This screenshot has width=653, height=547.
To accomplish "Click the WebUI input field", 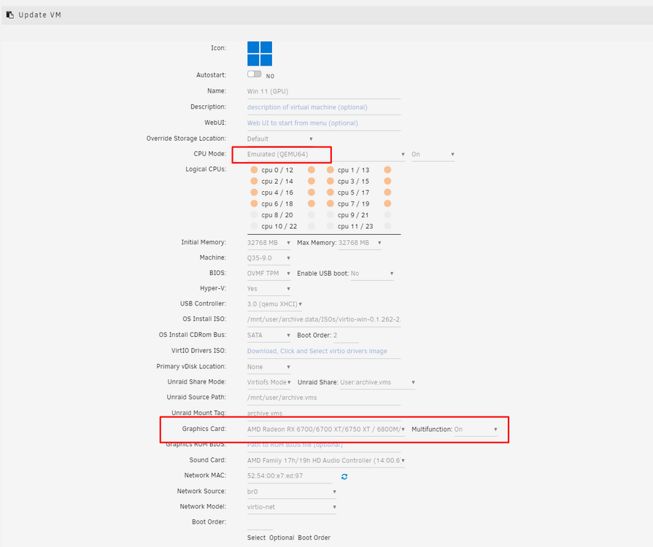I will click(x=324, y=123).
